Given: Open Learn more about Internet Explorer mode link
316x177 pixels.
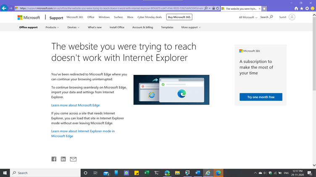Looking at the screenshot, I should tap(83, 133).
